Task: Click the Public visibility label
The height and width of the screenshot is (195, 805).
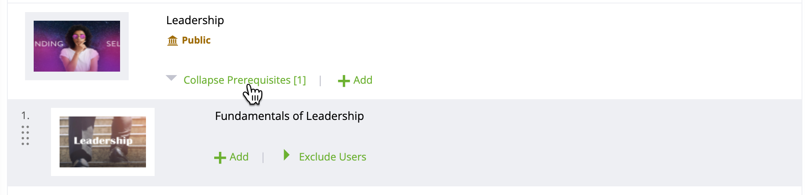Action: point(196,40)
